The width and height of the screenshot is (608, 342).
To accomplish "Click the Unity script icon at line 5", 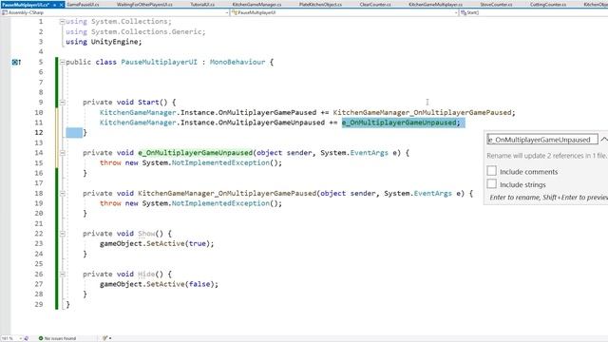I will (x=16, y=62).
